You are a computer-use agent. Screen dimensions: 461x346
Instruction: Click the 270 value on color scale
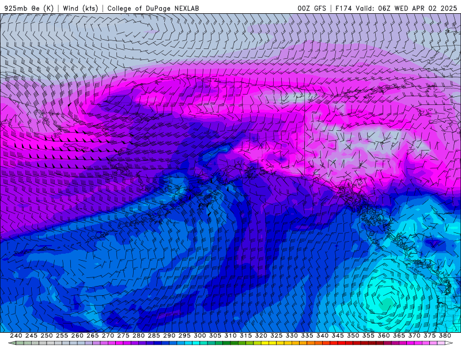click(x=108, y=336)
